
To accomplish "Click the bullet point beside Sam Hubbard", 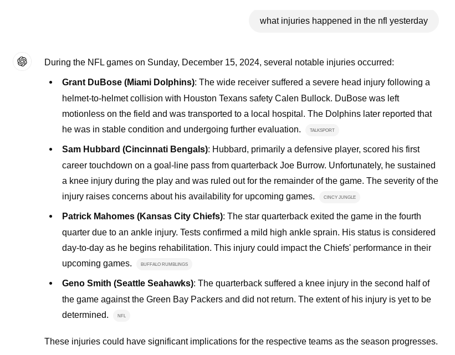I will click(51, 150).
